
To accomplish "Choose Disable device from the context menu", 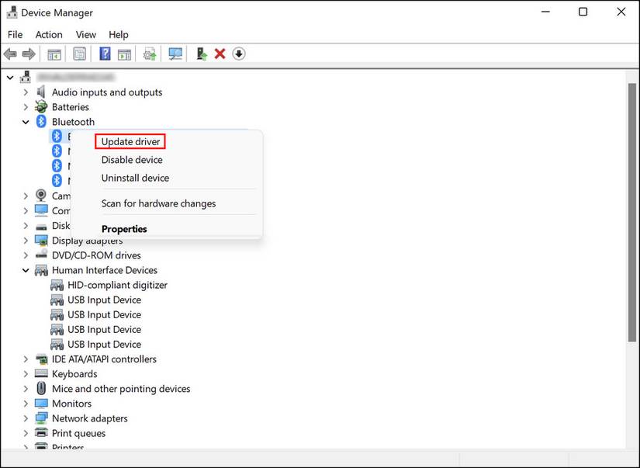I will pyautogui.click(x=132, y=160).
